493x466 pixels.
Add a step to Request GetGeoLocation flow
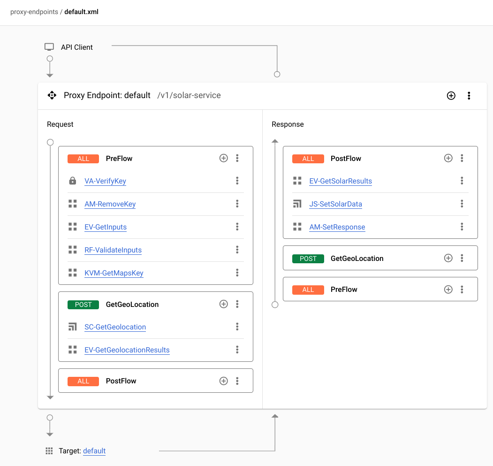click(224, 304)
